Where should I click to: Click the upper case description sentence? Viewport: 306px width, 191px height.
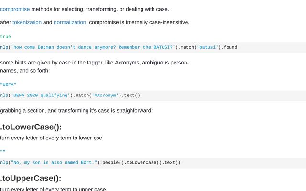[x=53, y=189]
